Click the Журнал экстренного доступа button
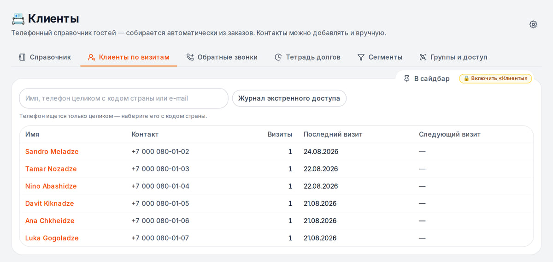553x262 pixels. (x=289, y=98)
